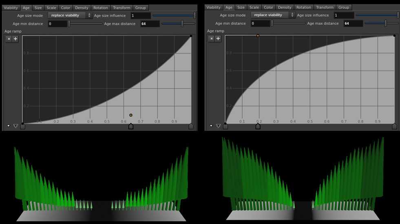400x224 pixels.
Task: Select orange control point atop right ramp
Action: pyautogui.click(x=258, y=36)
